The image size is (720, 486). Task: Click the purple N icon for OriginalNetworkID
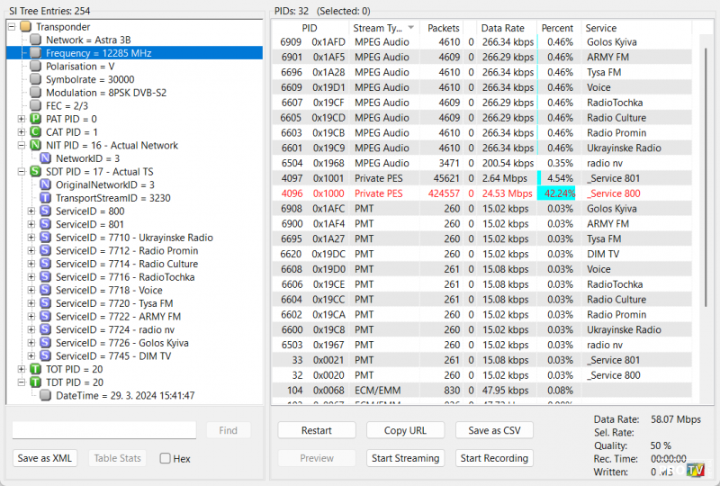(46, 184)
